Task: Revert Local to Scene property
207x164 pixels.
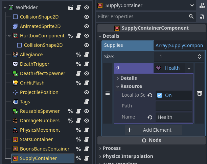Action: (x=150, y=95)
